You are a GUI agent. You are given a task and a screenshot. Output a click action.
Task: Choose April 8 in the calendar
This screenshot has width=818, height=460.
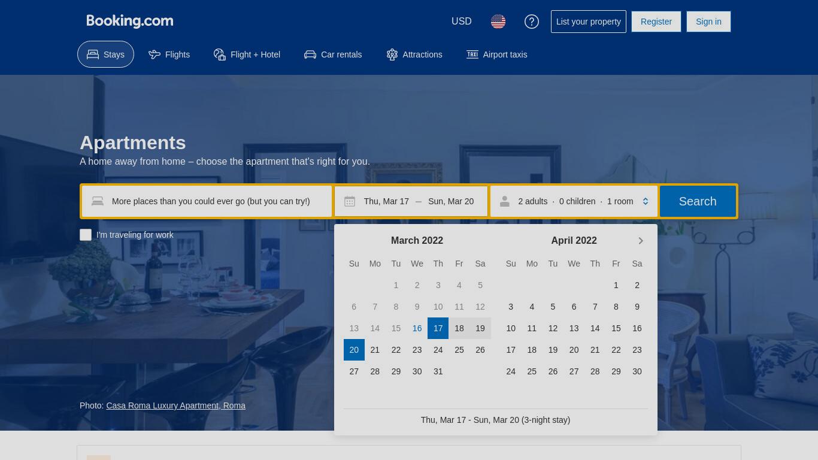[616, 307]
